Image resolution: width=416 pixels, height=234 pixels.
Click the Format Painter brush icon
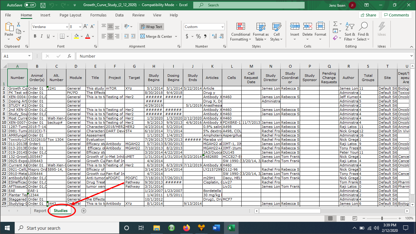click(19, 39)
